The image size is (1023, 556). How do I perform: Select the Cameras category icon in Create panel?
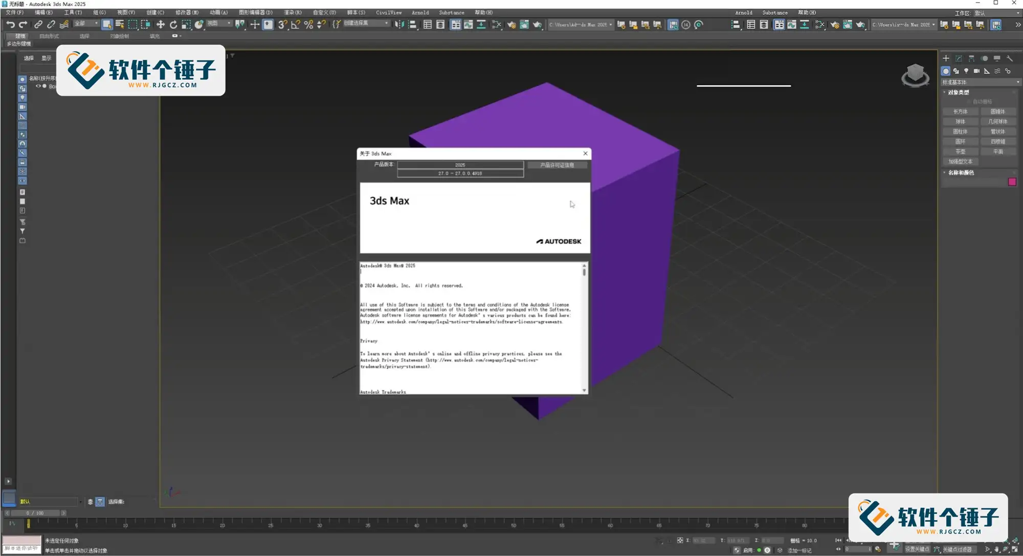click(976, 71)
